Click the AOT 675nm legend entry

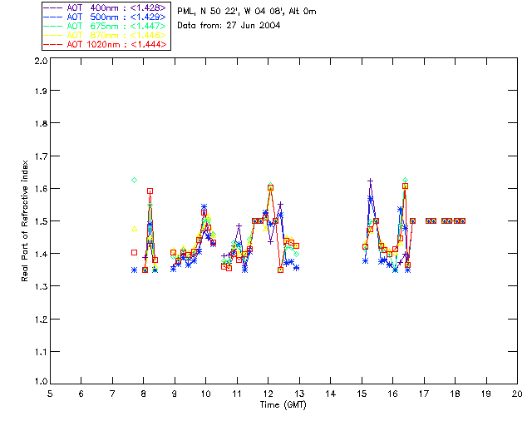click(x=106, y=26)
